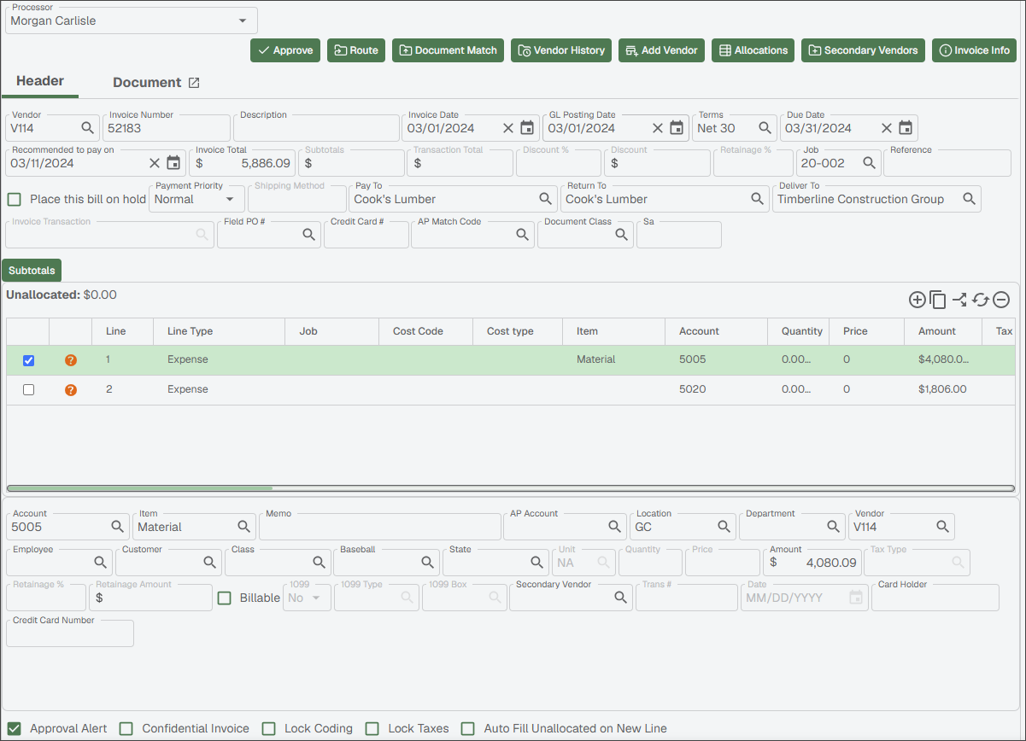Viewport: 1026px width, 741px height.
Task: Uncheck line 1 row checkbox
Action: [28, 360]
